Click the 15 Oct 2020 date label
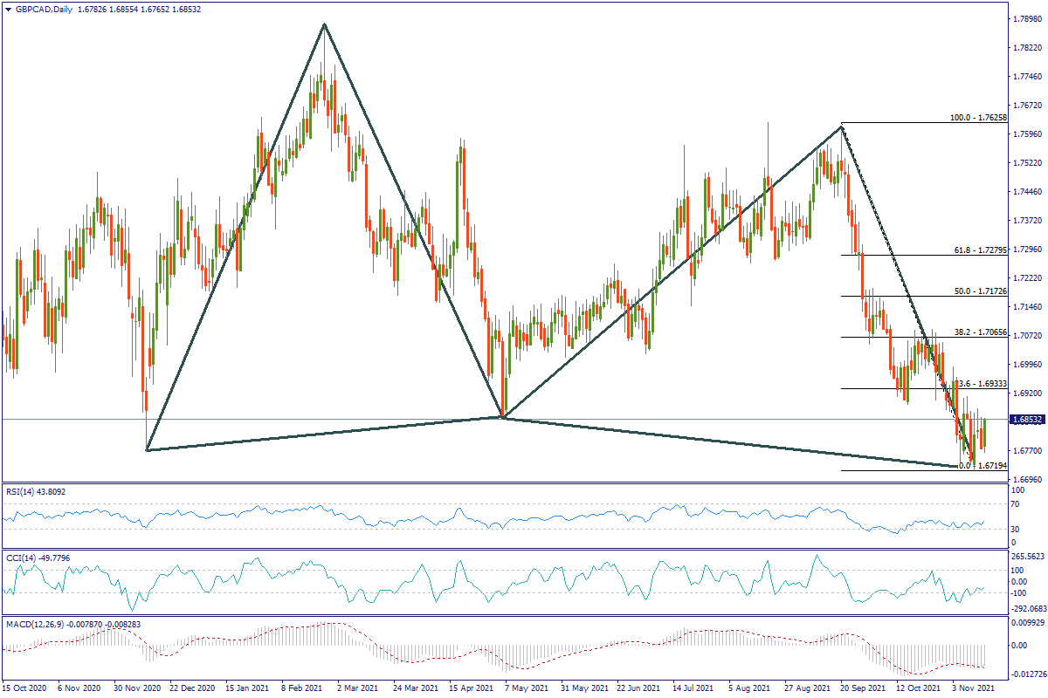The image size is (1048, 698). point(25,688)
